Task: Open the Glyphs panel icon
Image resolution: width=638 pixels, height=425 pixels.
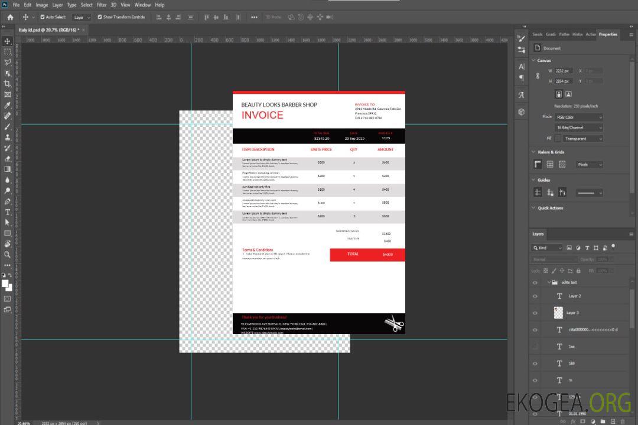Action: (522, 95)
